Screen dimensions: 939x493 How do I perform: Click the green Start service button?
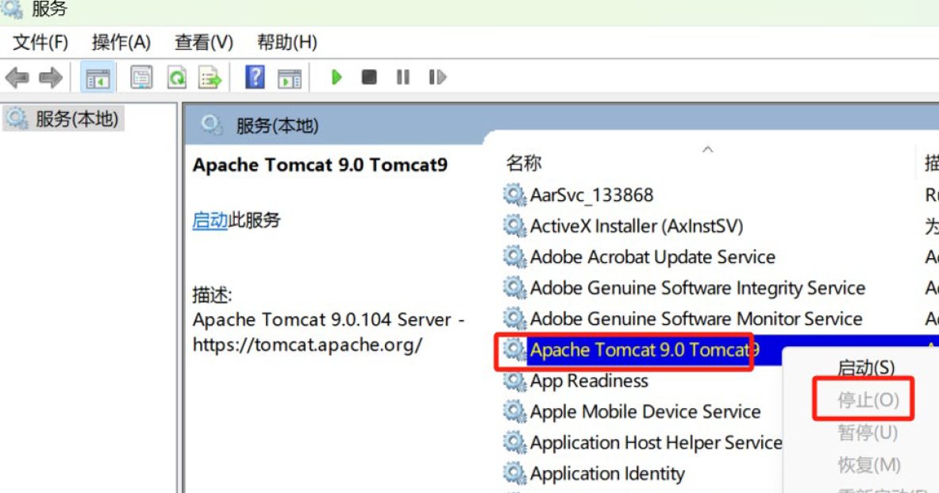(x=337, y=77)
